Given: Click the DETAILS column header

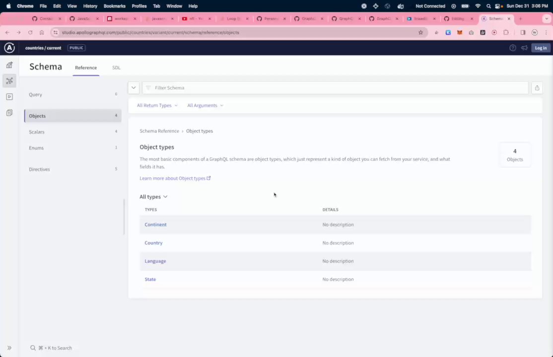Looking at the screenshot, I should pyautogui.click(x=330, y=210).
